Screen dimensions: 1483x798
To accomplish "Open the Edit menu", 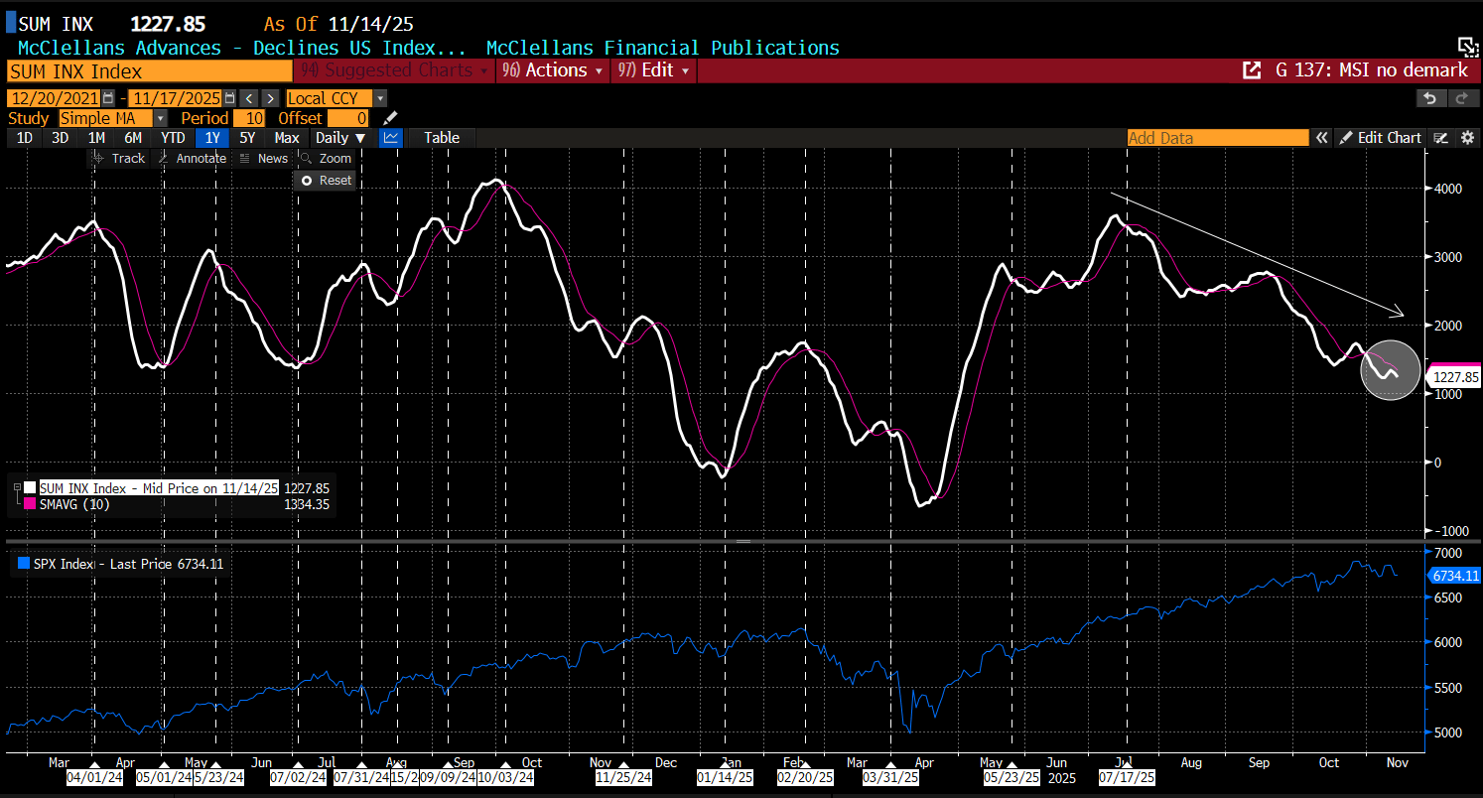I will point(653,70).
